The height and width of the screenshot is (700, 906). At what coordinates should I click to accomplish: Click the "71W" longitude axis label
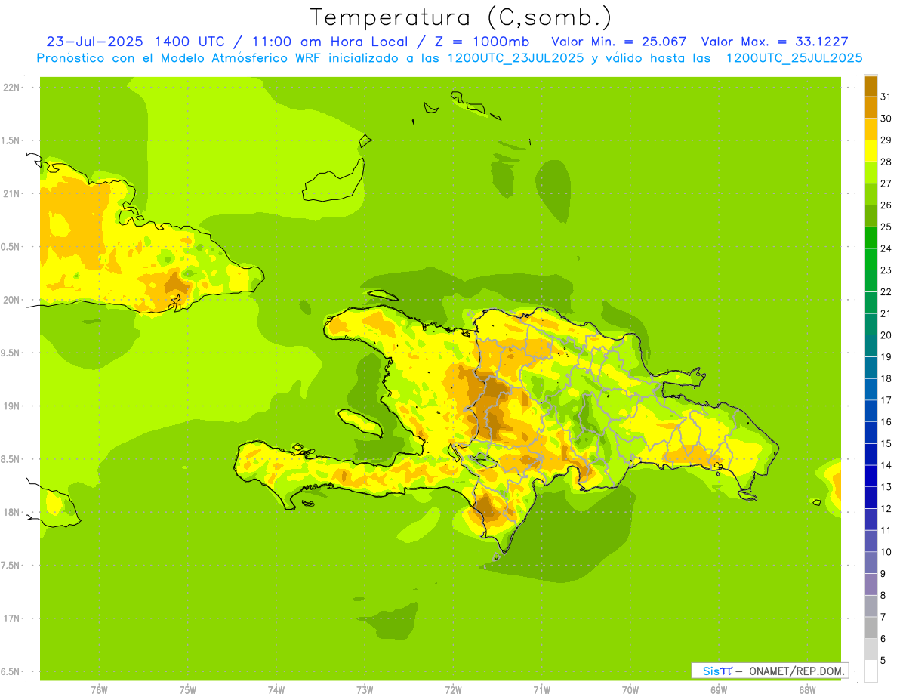coord(541,690)
